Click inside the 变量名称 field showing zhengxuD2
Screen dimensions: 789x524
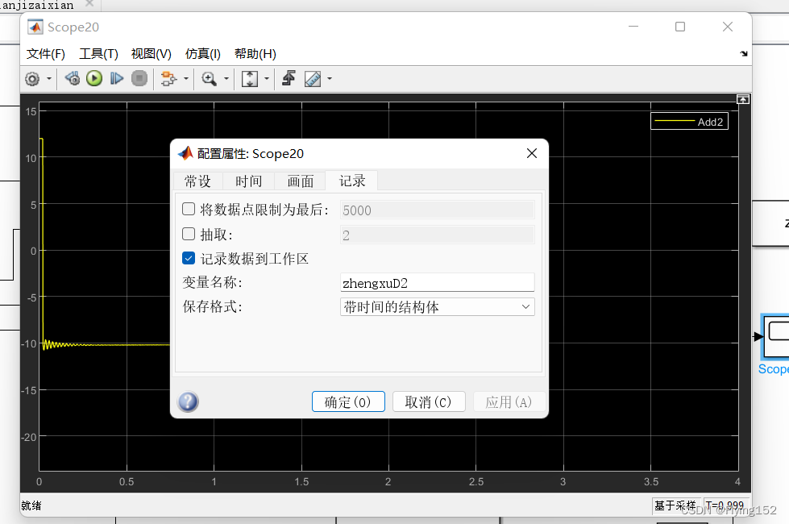click(x=437, y=281)
